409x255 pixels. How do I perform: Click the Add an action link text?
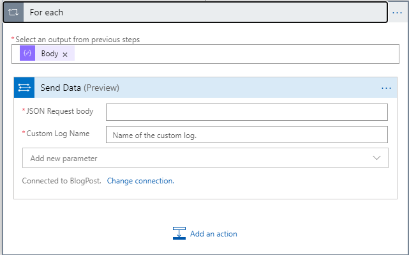pos(213,233)
